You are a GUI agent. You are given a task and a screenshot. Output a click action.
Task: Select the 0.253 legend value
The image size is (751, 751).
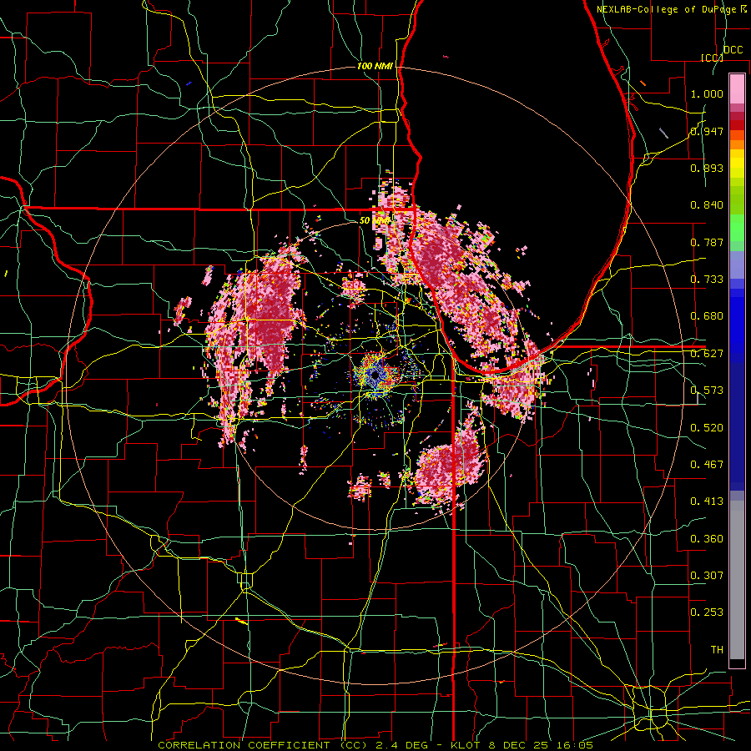coord(707,612)
